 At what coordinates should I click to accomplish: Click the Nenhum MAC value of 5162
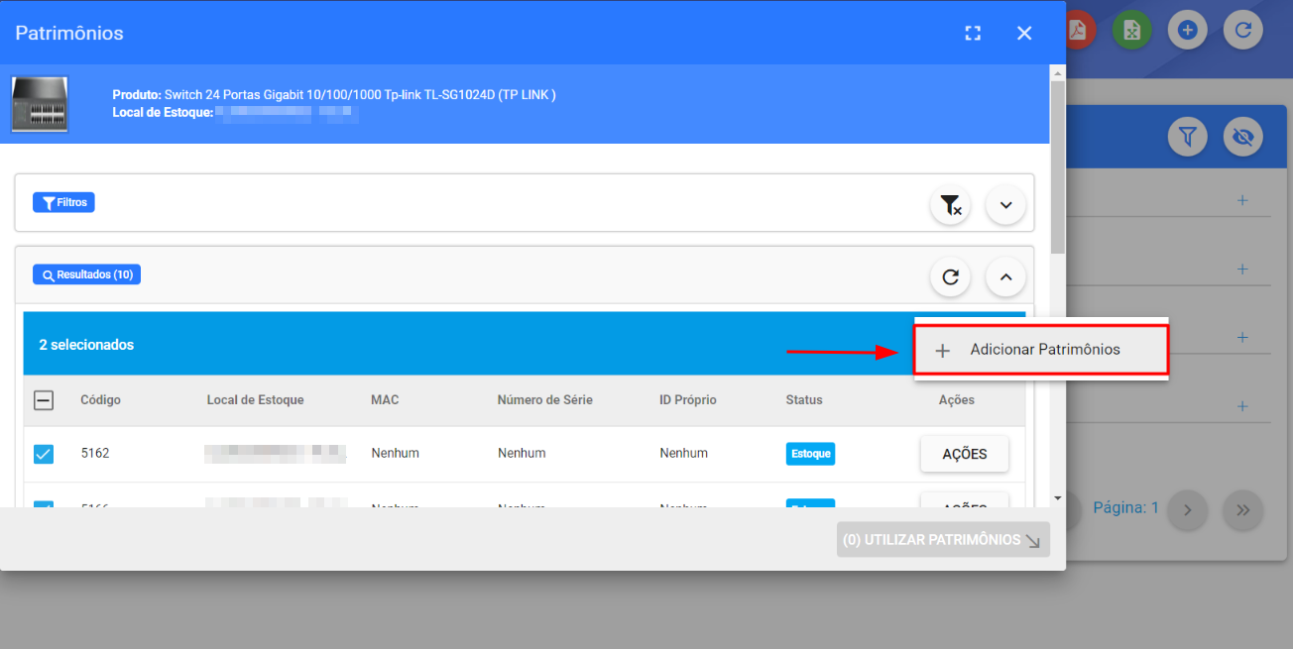click(395, 453)
